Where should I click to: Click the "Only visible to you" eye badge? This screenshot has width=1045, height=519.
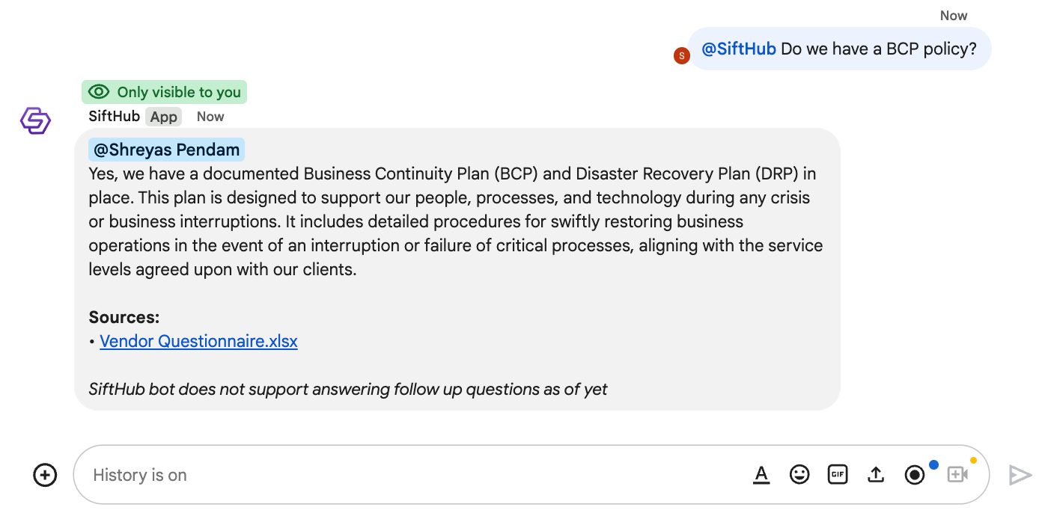pos(164,92)
